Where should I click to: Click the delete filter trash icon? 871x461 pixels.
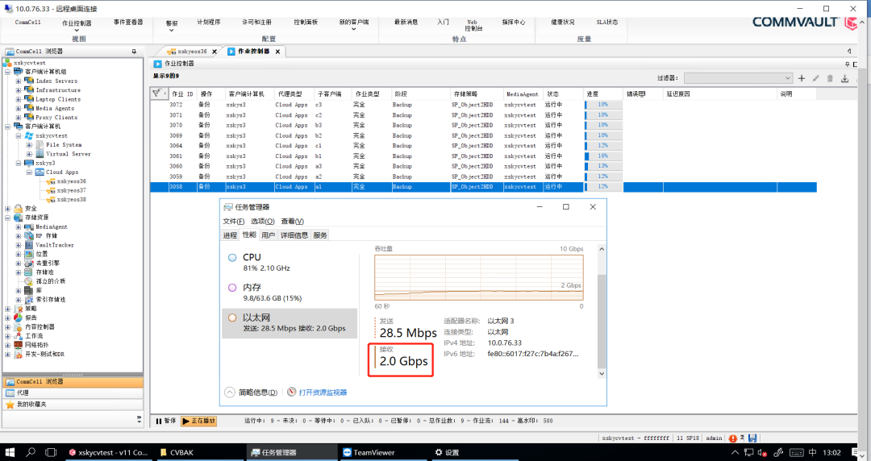point(830,78)
